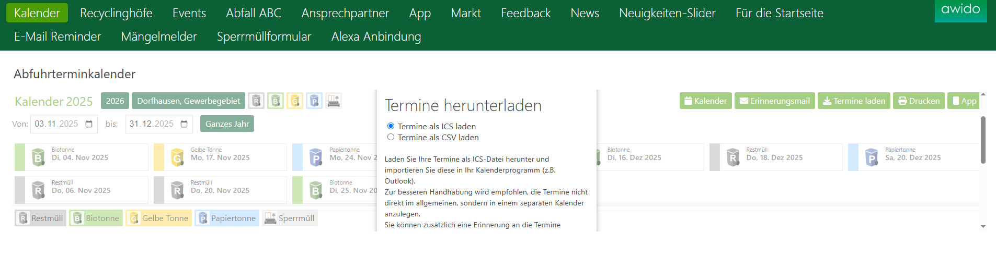This screenshot has width=996, height=256.
Task: Toggle the Papiertonne bin icon filter
Action: tap(314, 101)
